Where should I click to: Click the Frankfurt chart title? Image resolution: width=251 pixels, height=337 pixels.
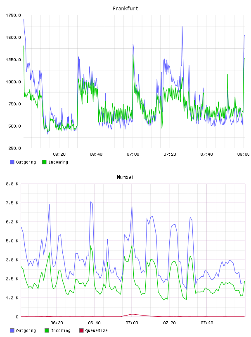click(x=125, y=9)
